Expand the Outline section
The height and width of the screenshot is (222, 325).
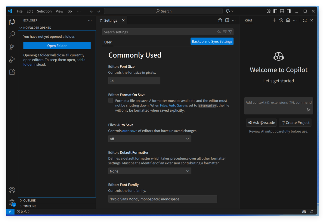click(29, 201)
